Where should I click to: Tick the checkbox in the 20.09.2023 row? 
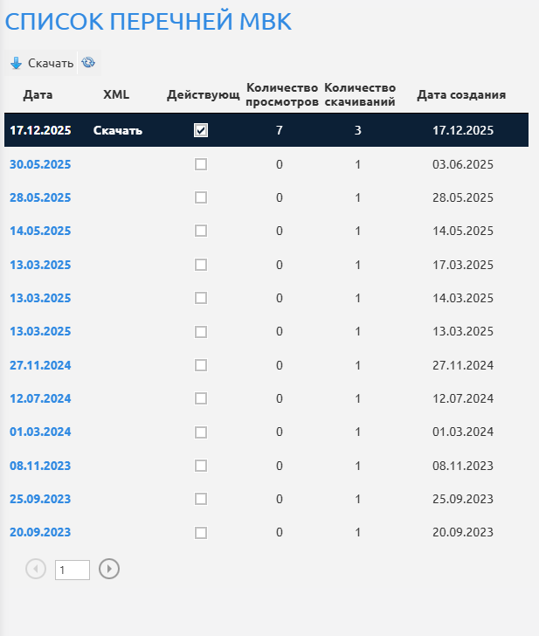tap(201, 533)
